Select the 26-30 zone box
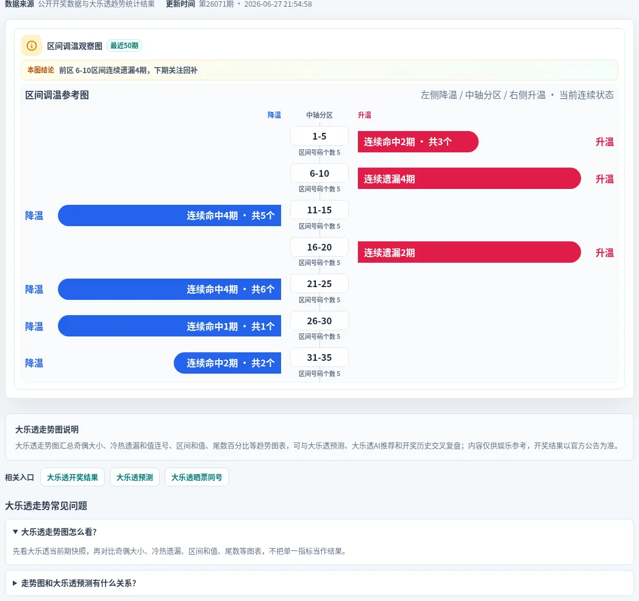The height and width of the screenshot is (601, 639). pos(319,321)
